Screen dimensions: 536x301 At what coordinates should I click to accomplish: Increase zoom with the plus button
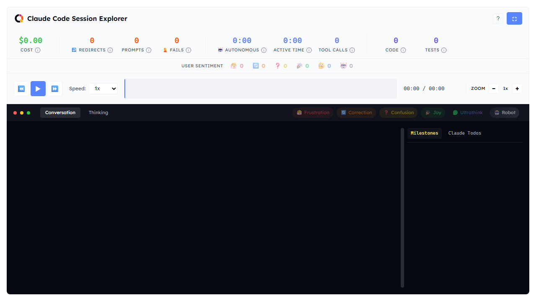pos(517,89)
